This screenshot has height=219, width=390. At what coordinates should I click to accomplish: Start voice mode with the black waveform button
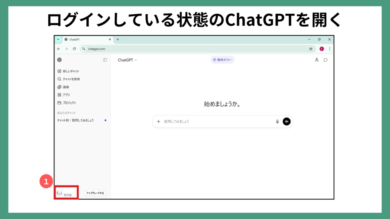coord(287,122)
